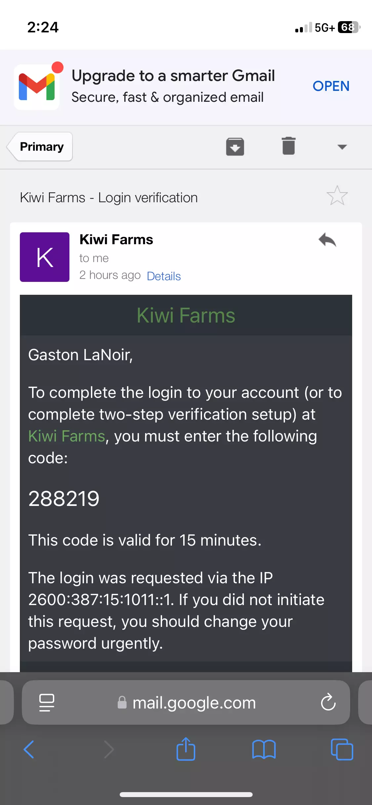Open Safari share sheet icon
Image resolution: width=372 pixels, height=805 pixels.
(x=186, y=749)
